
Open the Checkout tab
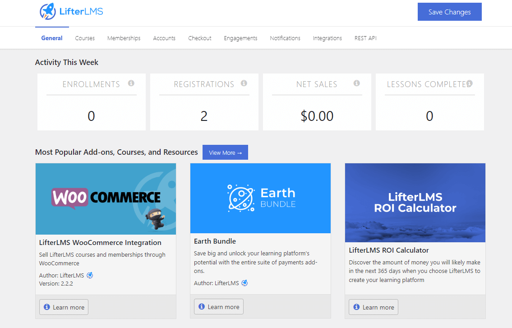(200, 38)
